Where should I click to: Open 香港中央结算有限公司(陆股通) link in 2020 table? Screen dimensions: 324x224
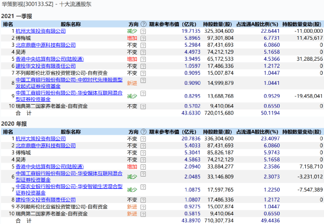(50, 167)
